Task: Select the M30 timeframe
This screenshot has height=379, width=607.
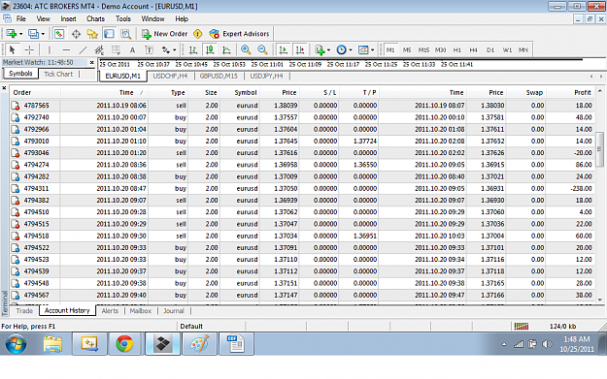Action: pyautogui.click(x=440, y=49)
